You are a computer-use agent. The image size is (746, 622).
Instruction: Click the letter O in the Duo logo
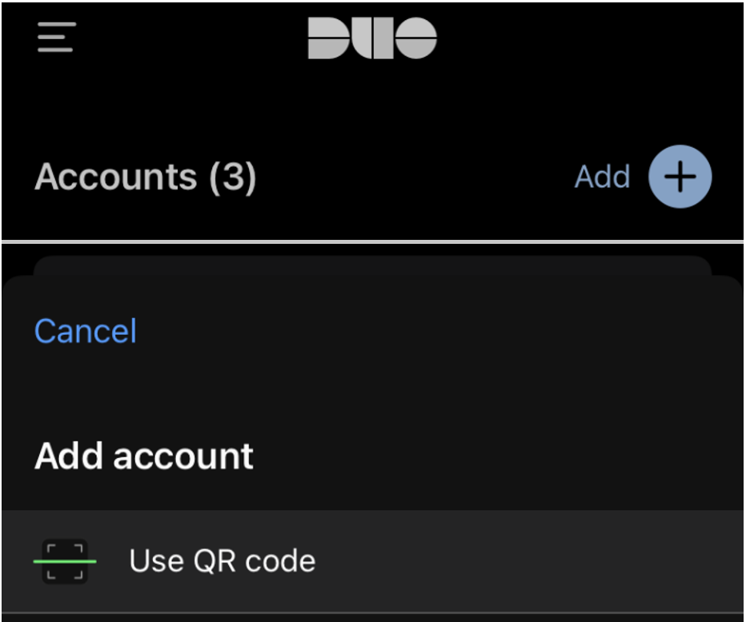click(x=416, y=38)
